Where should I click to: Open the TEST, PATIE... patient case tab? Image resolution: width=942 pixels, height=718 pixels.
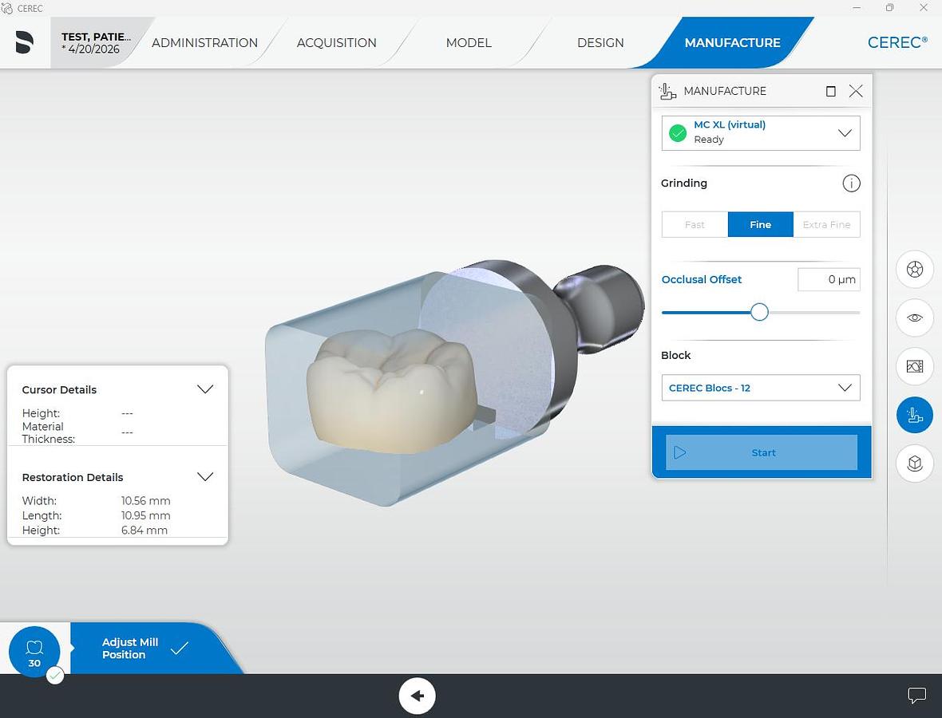coord(96,42)
